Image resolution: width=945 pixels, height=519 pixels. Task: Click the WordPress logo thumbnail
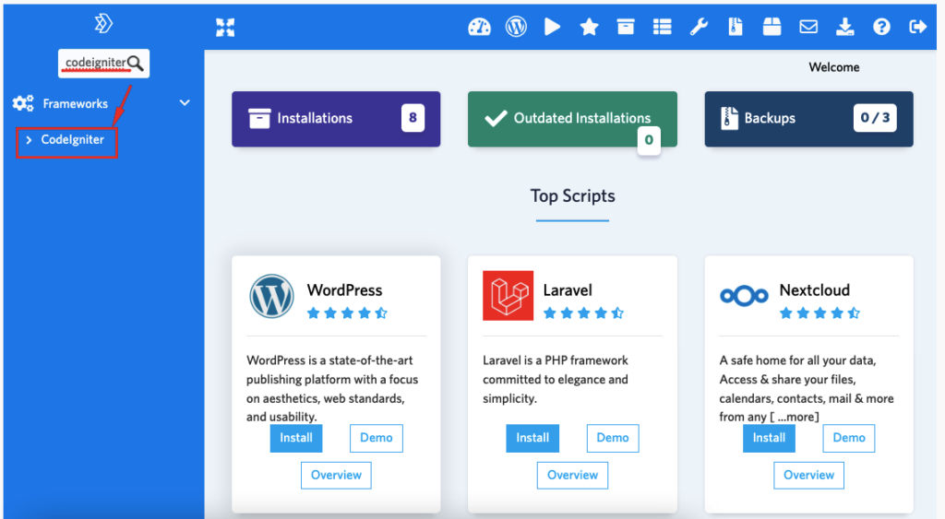[x=272, y=296]
